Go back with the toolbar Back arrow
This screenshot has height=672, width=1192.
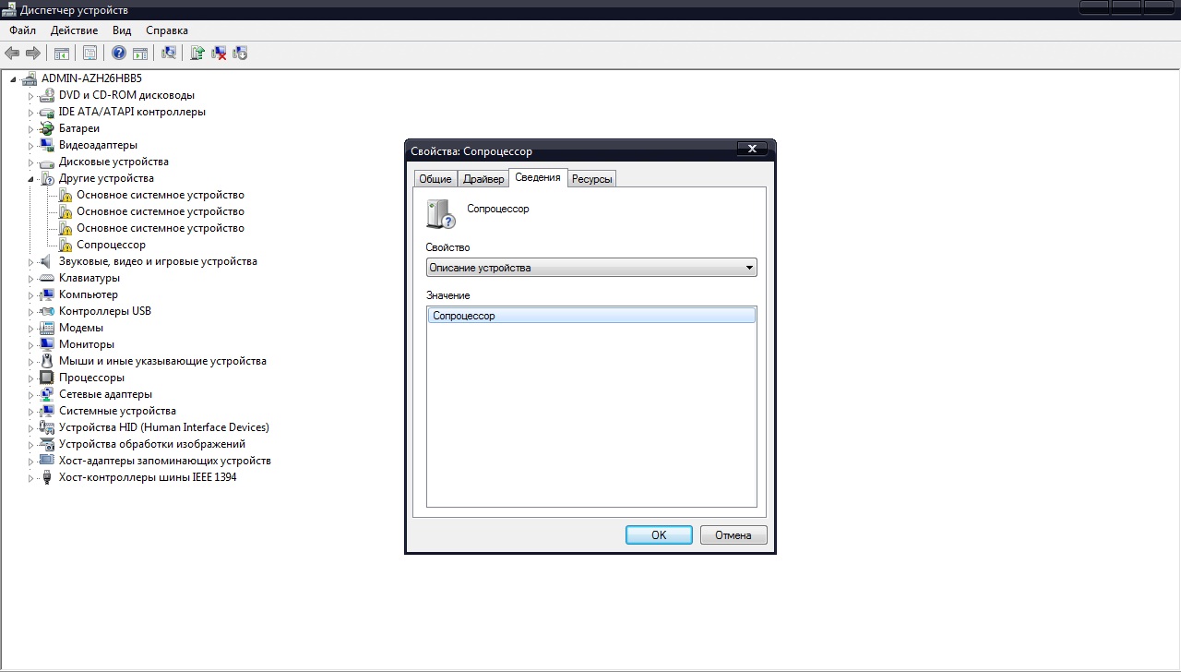coord(12,54)
